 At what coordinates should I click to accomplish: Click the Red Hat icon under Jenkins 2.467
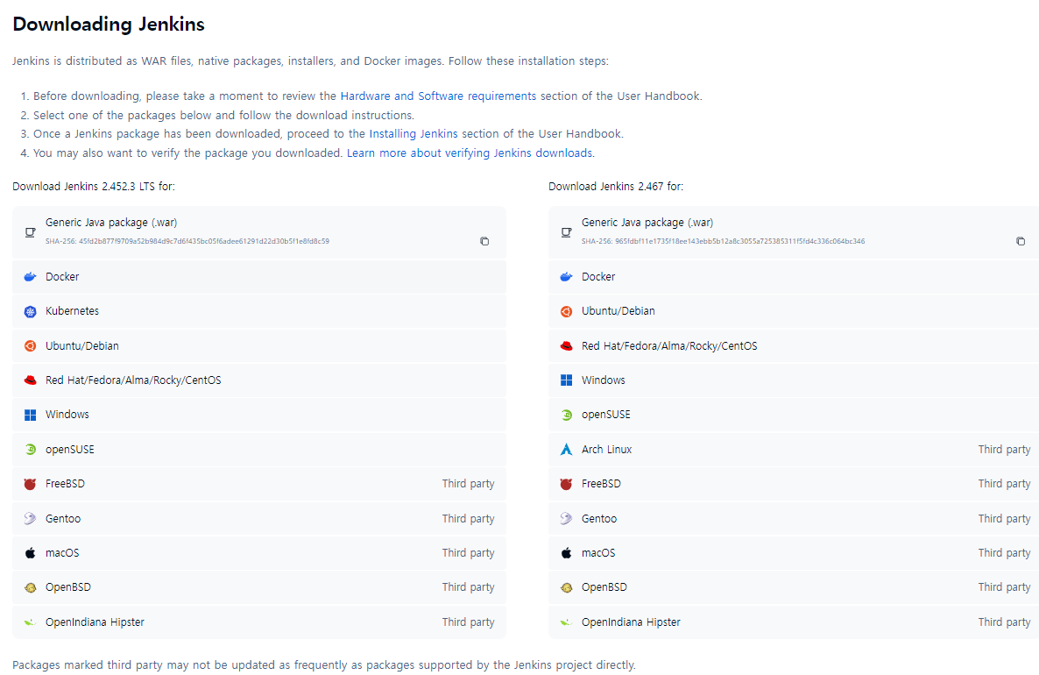tap(566, 346)
